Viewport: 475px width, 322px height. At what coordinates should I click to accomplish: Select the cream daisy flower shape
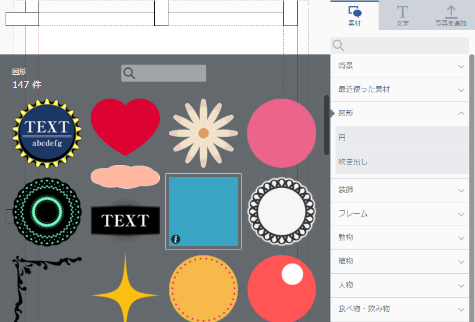click(203, 133)
